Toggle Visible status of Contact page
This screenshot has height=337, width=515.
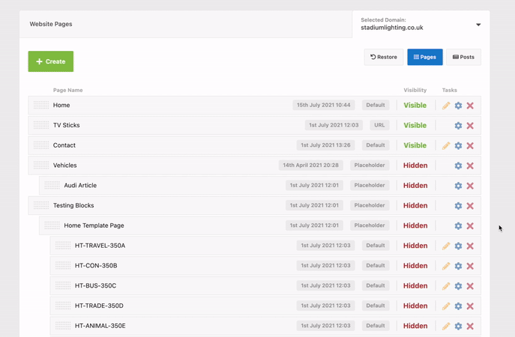click(x=415, y=145)
